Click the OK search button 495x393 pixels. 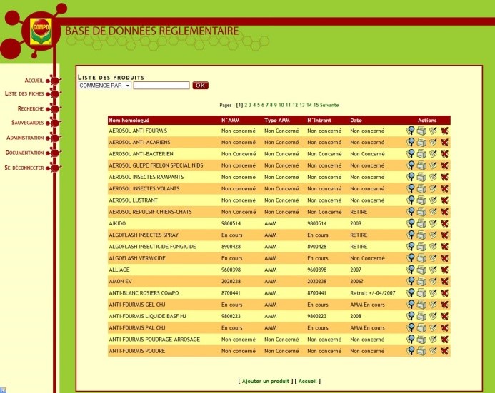coord(200,86)
